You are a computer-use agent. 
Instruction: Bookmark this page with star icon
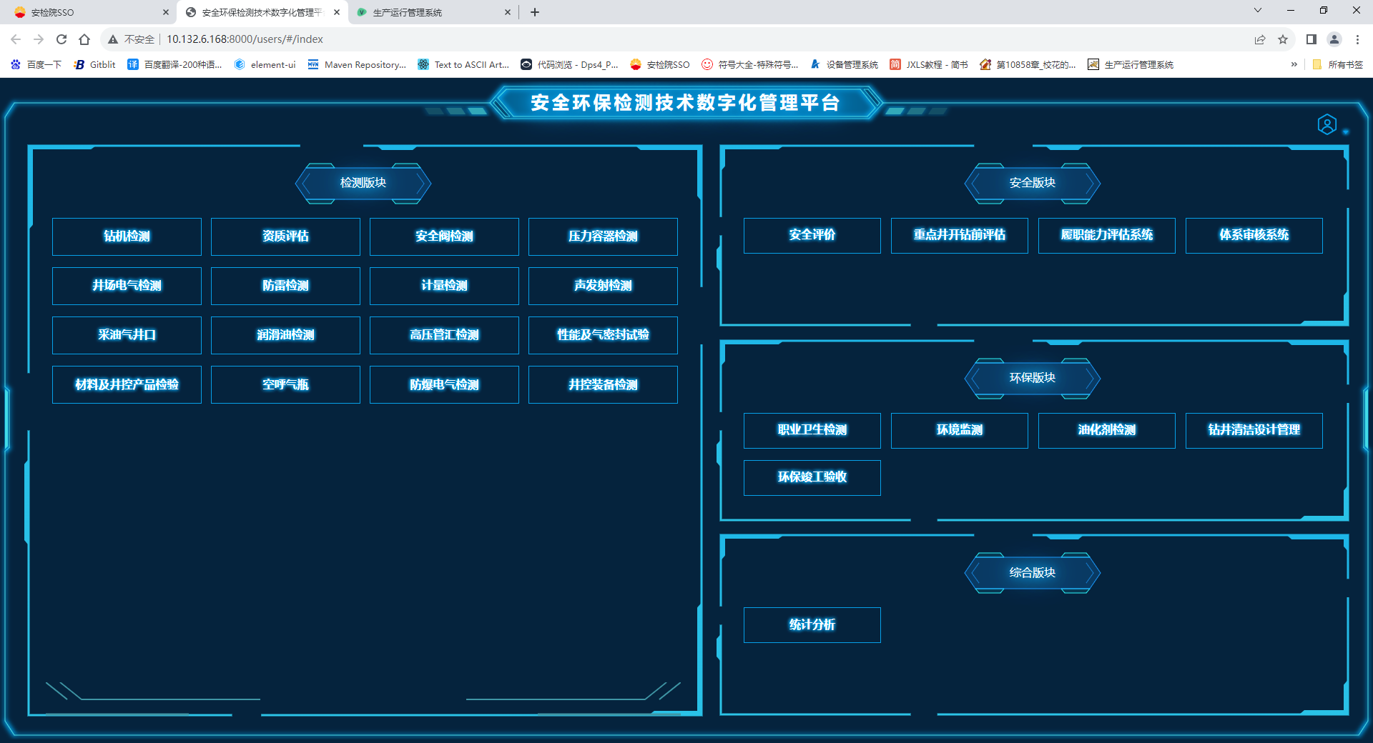pos(1283,39)
